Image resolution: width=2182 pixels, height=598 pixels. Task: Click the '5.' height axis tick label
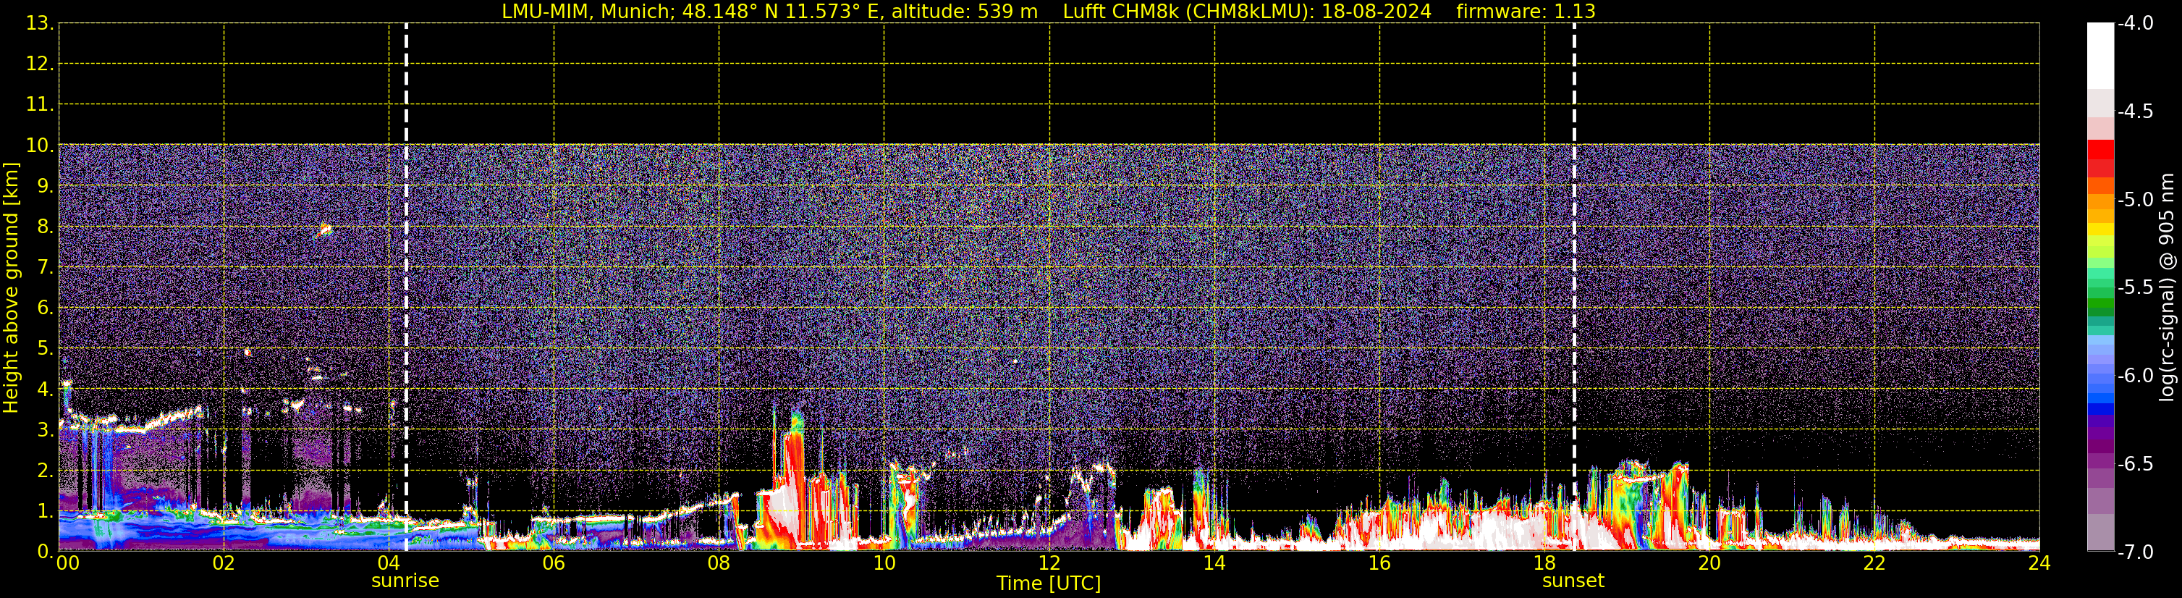point(45,349)
